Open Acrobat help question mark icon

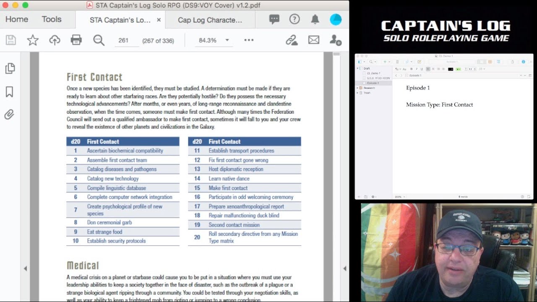(295, 19)
